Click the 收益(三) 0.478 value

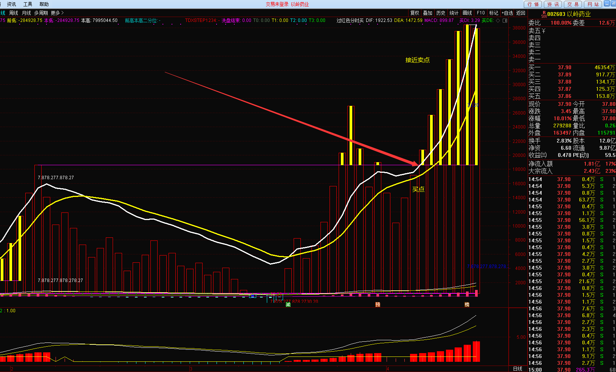pos(565,155)
